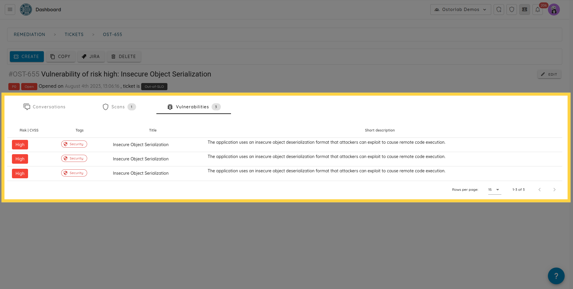Image resolution: width=573 pixels, height=289 pixels.
Task: Switch to the Conversations tab
Action: coord(44,107)
